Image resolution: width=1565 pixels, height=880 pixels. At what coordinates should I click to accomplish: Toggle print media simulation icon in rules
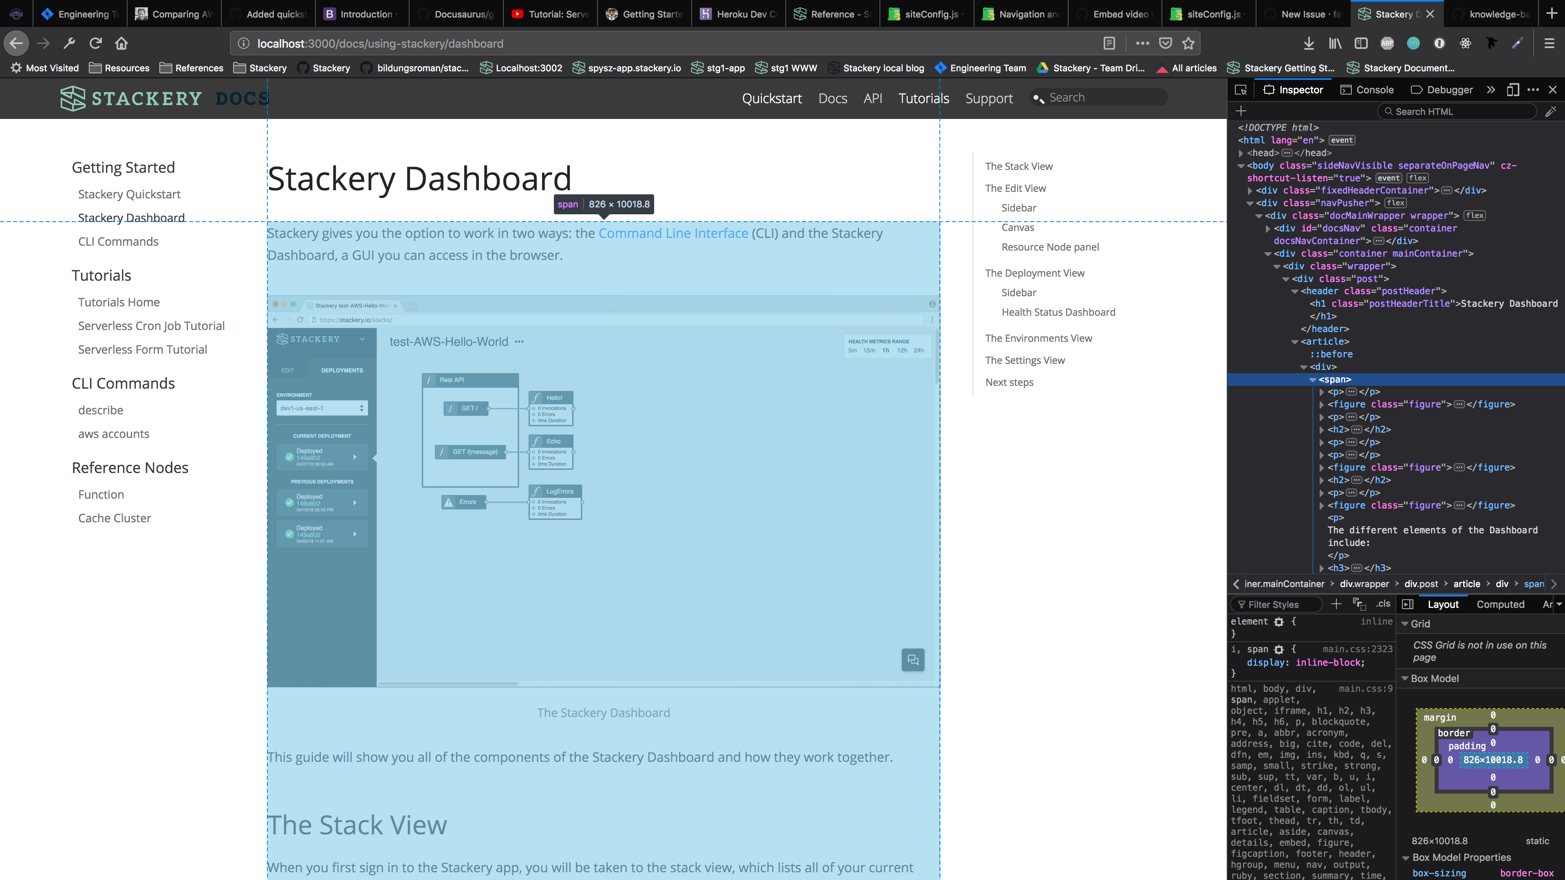[1359, 604]
